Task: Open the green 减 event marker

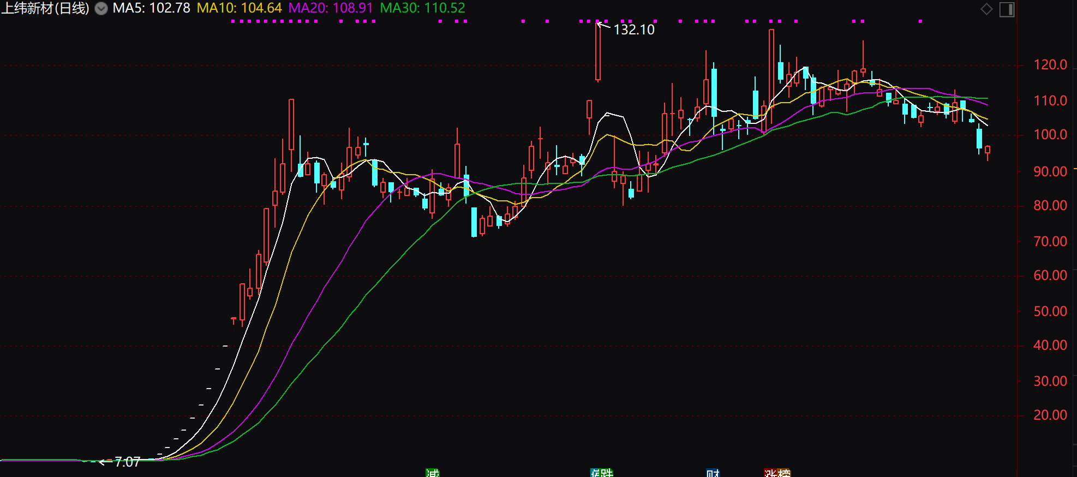Action: point(433,473)
